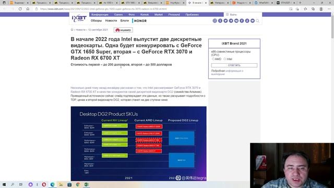Click the Войти login link
The height and width of the screenshot is (188, 334).
point(233,15)
